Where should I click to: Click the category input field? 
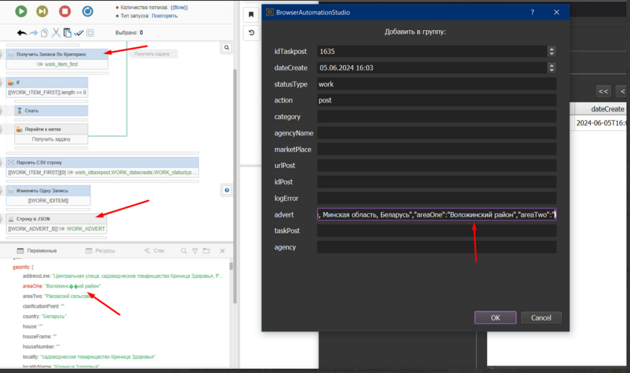point(436,117)
